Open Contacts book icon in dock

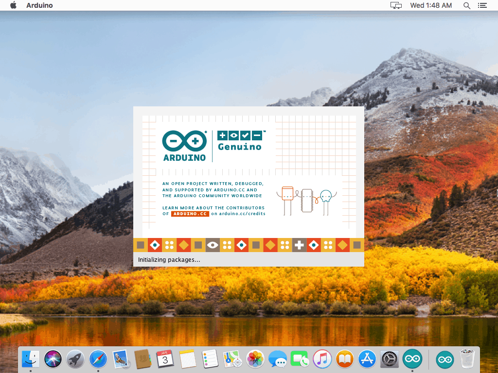tap(142, 359)
